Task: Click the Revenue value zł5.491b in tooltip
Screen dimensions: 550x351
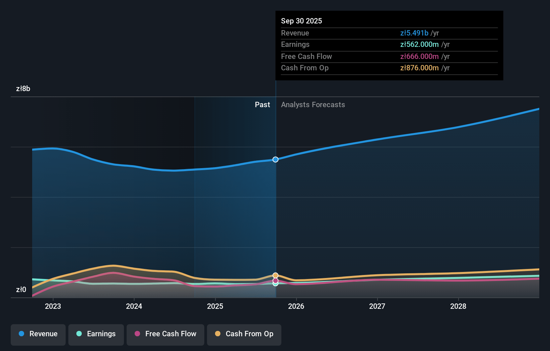Action: coord(414,33)
